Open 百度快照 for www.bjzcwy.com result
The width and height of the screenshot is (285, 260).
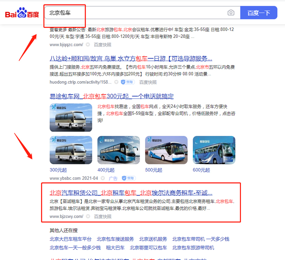tap(103, 217)
